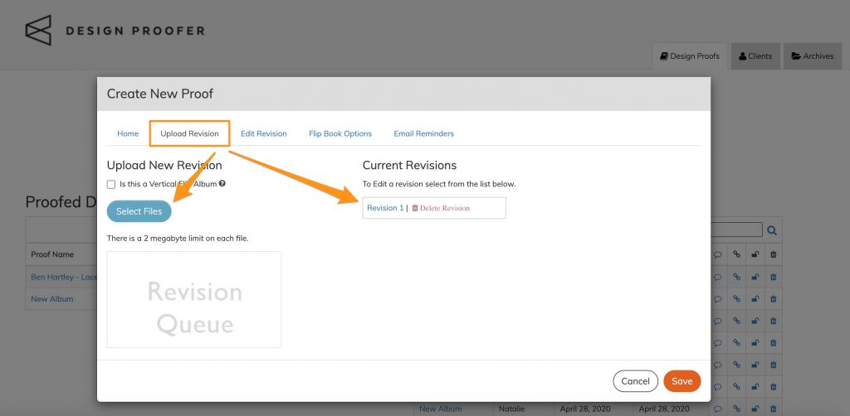
Task: Open comments for New Album row below Ben Hartley
Action: (718, 298)
